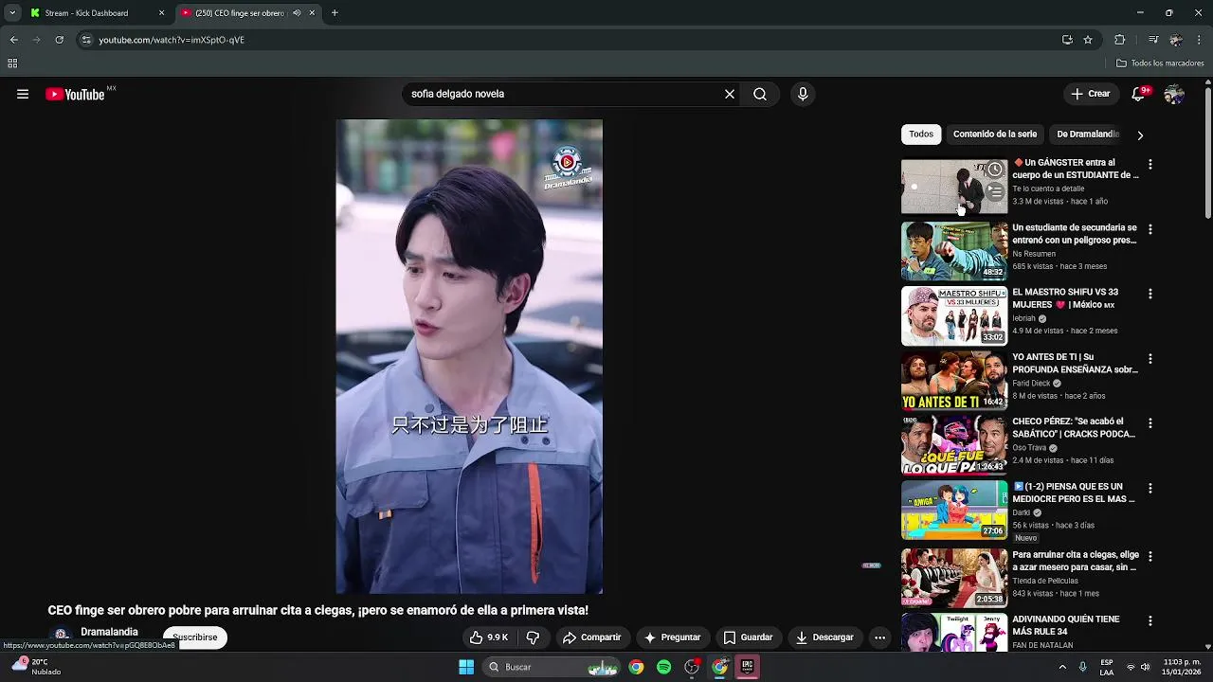This screenshot has height=682, width=1213.
Task: Click the Windows taskbar Buscar box
Action: click(552, 667)
